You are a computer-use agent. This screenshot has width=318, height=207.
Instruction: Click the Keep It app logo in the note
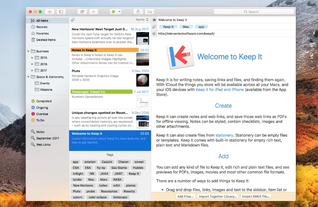[x=180, y=55]
